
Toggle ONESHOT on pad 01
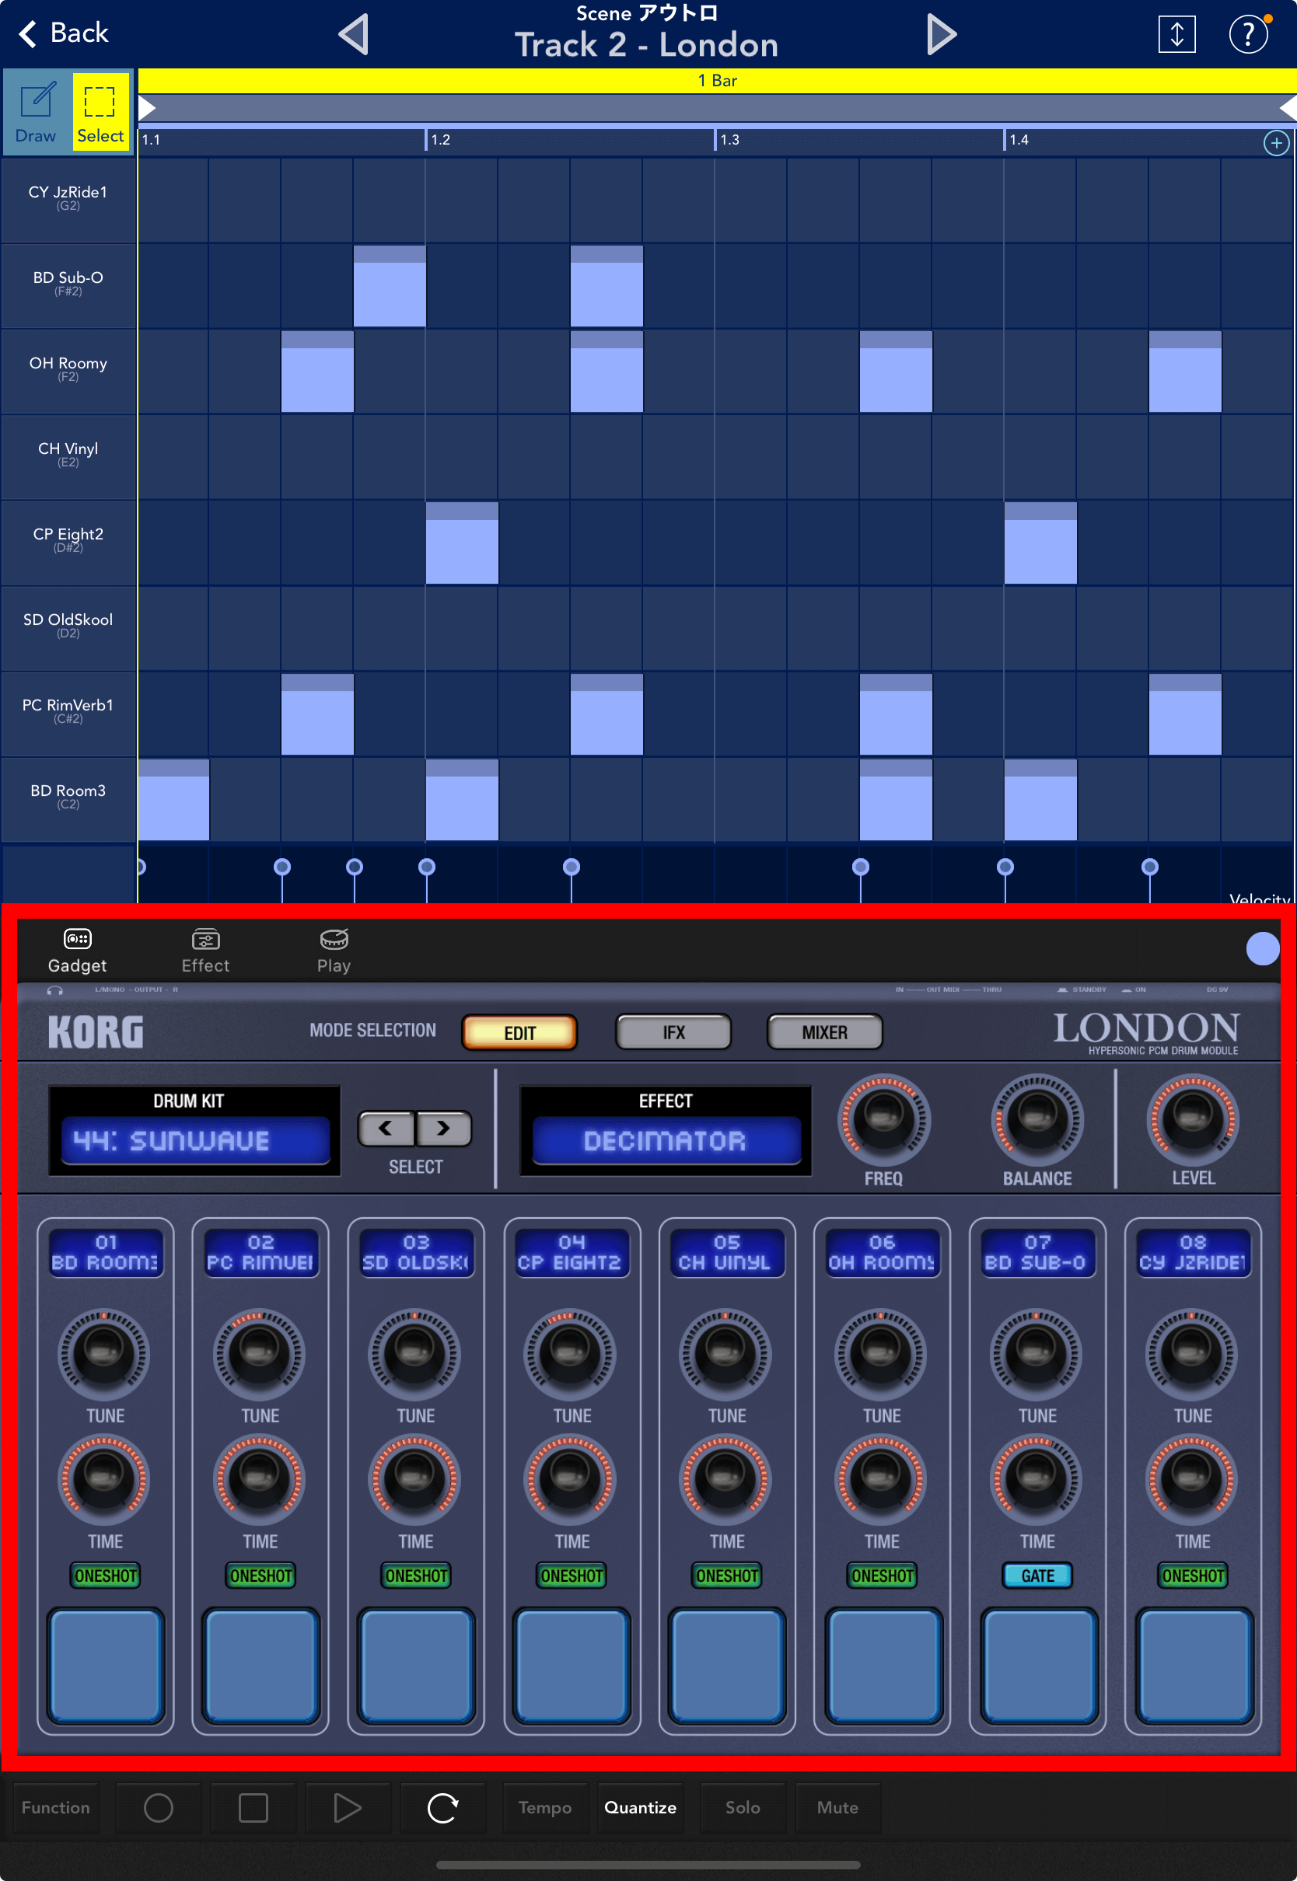106,1575
